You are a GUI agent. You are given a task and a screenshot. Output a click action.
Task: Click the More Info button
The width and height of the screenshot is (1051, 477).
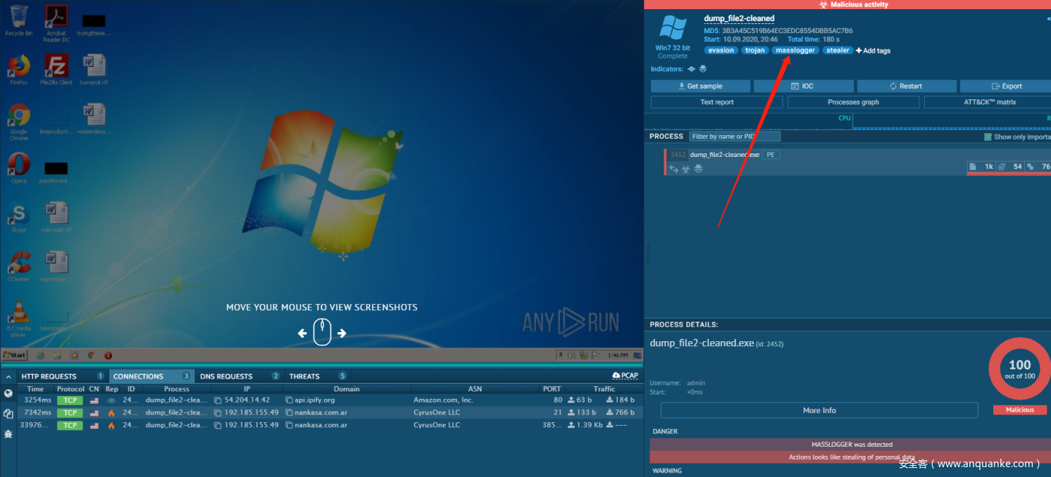(819, 410)
